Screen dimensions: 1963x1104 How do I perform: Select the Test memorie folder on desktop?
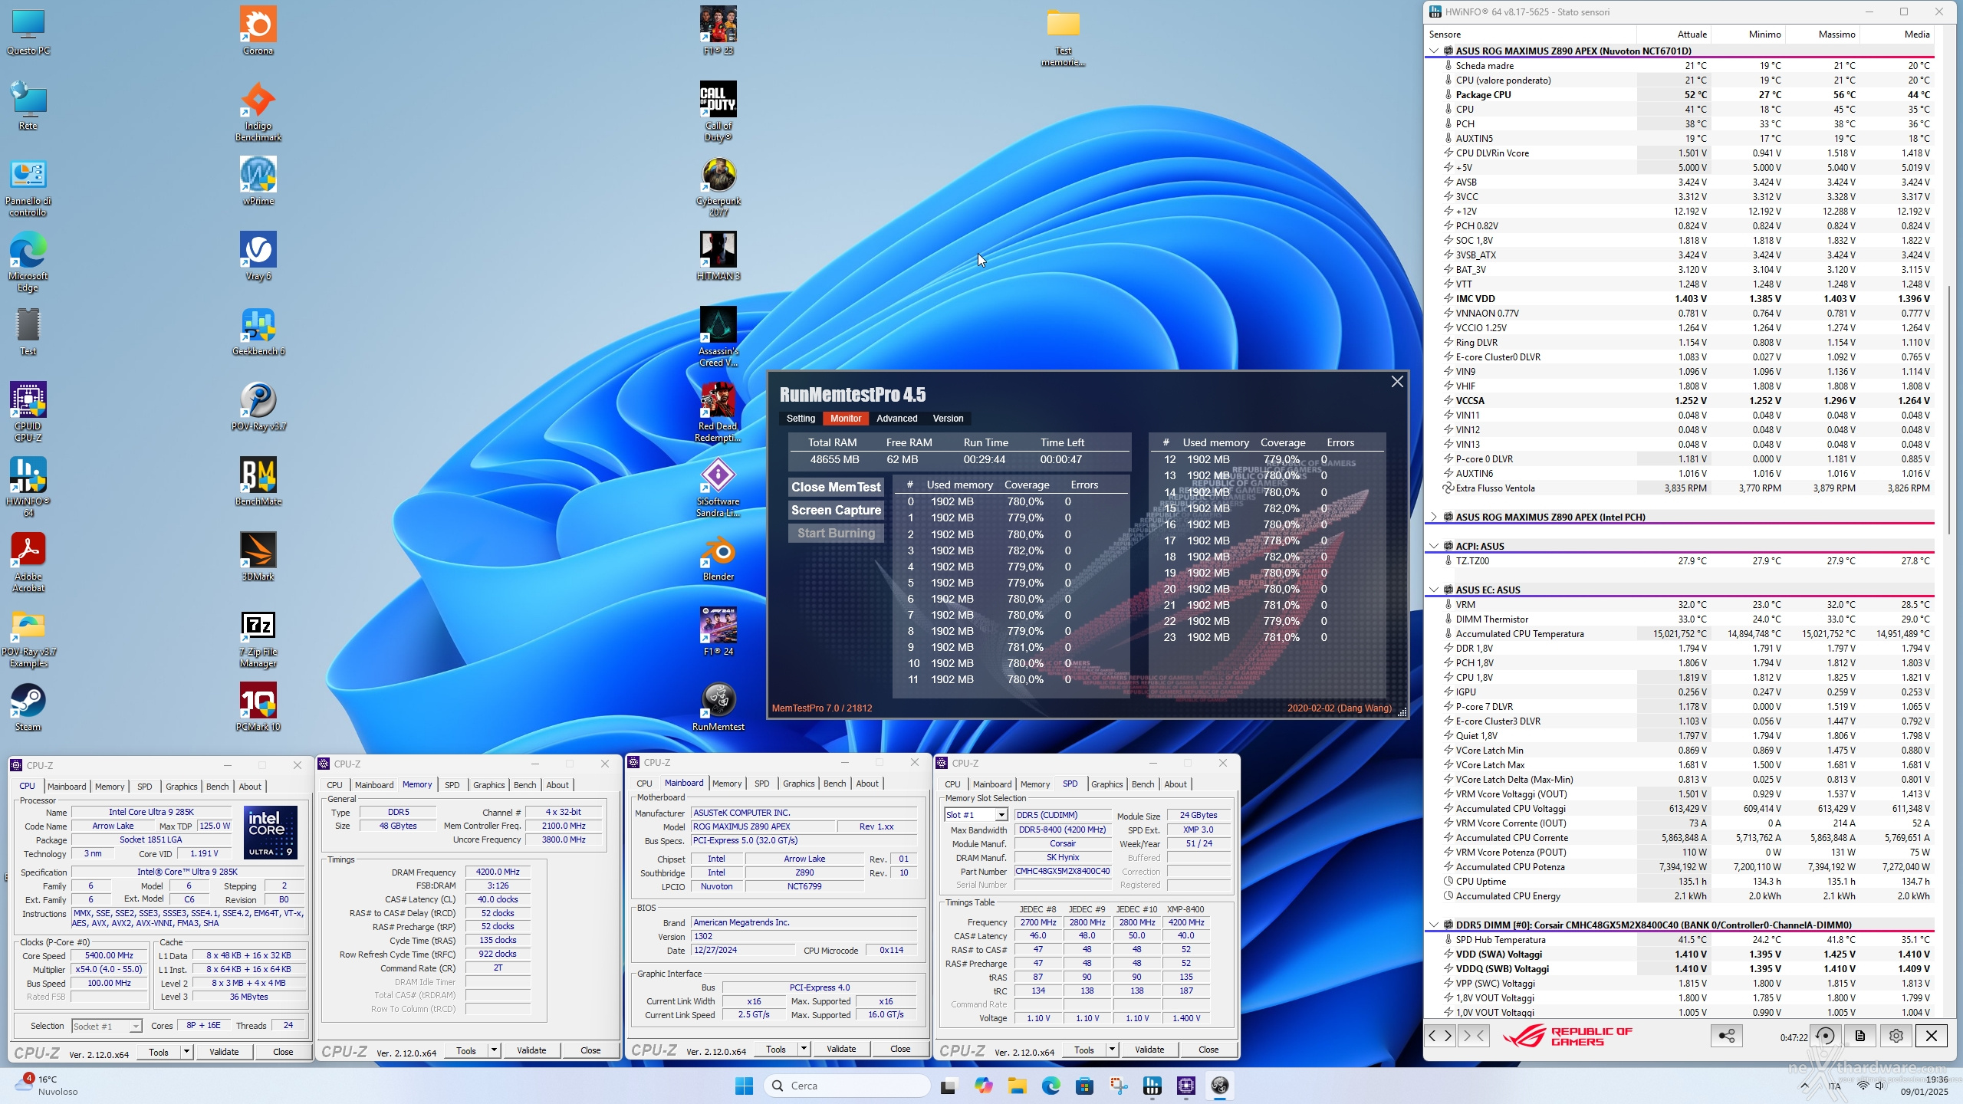coord(1064,37)
